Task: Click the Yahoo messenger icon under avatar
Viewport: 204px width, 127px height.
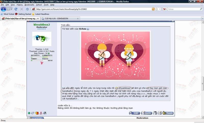Action: [x=42, y=63]
